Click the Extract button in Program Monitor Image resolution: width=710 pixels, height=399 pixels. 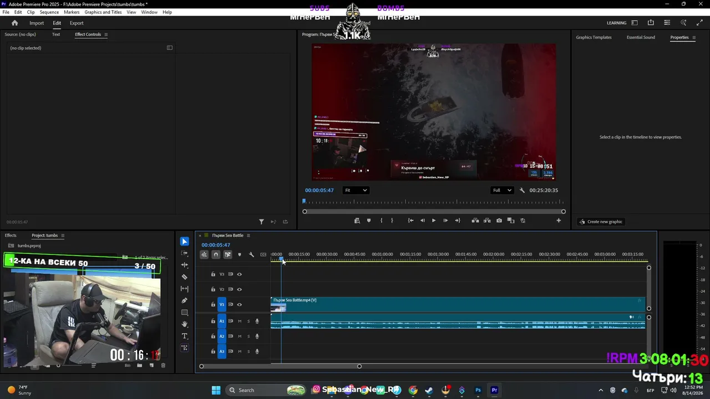tap(487, 221)
